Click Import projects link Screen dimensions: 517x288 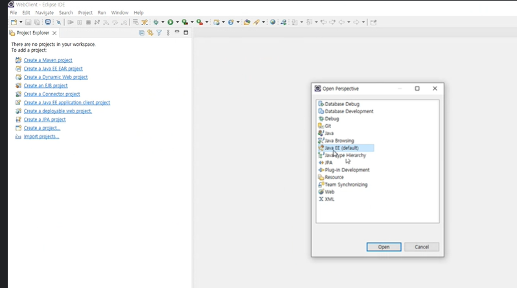41,137
